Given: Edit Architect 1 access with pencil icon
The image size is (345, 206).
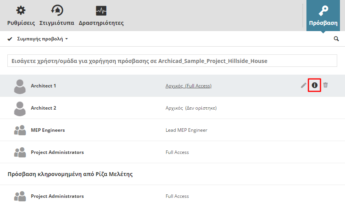Looking at the screenshot, I should pos(304,85).
